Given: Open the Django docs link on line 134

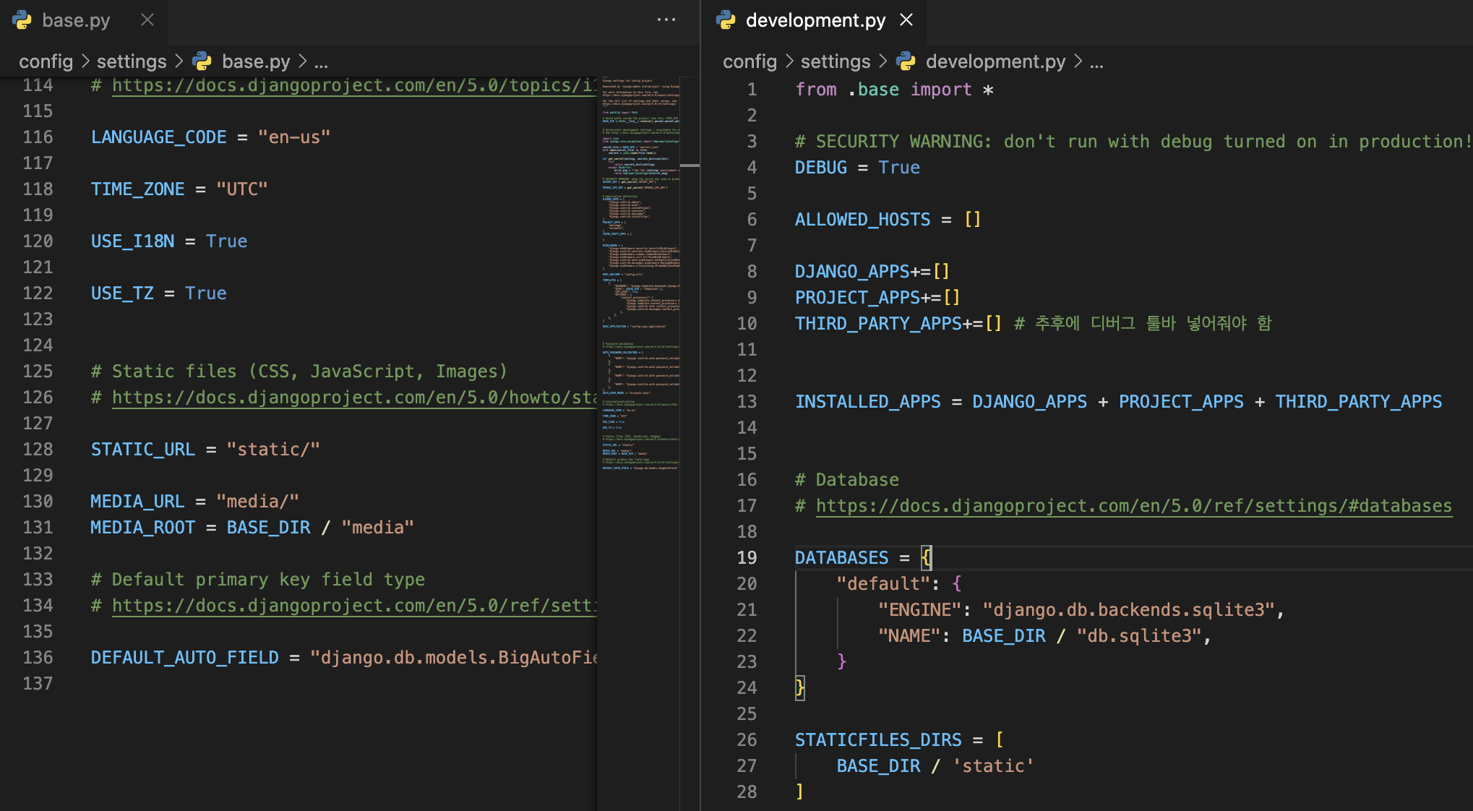Looking at the screenshot, I should click(354, 606).
